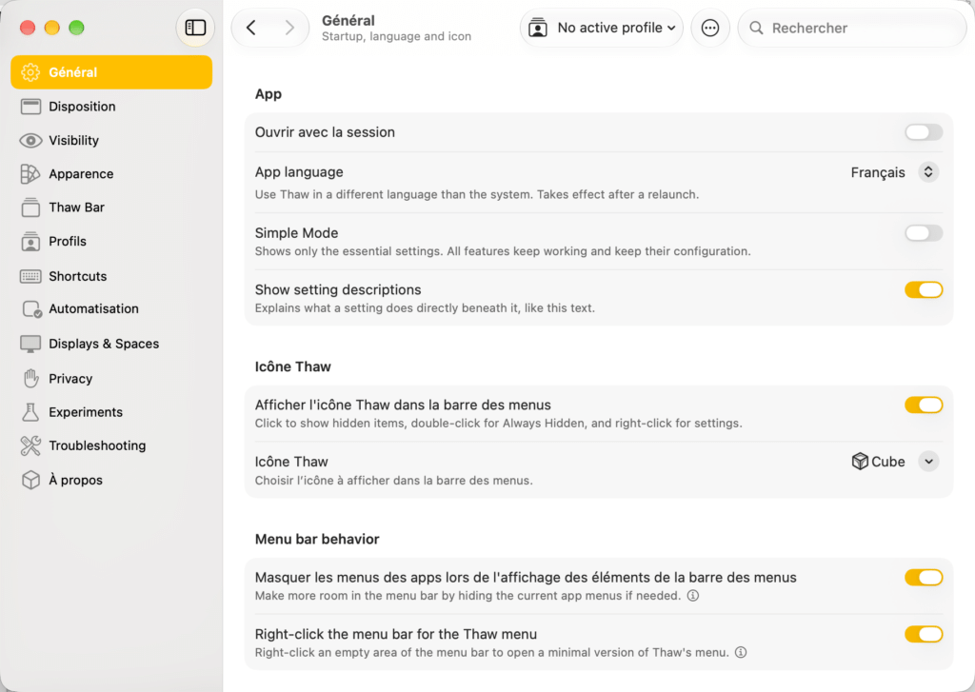Expand the Cube icon chooser
The image size is (975, 692).
[895, 462]
